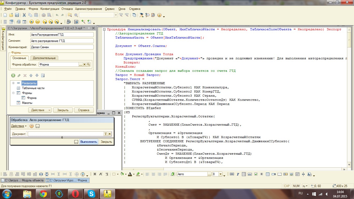Center text in format toolbar
Viewport: 354px width, 199px height.
pyautogui.click(x=153, y=174)
